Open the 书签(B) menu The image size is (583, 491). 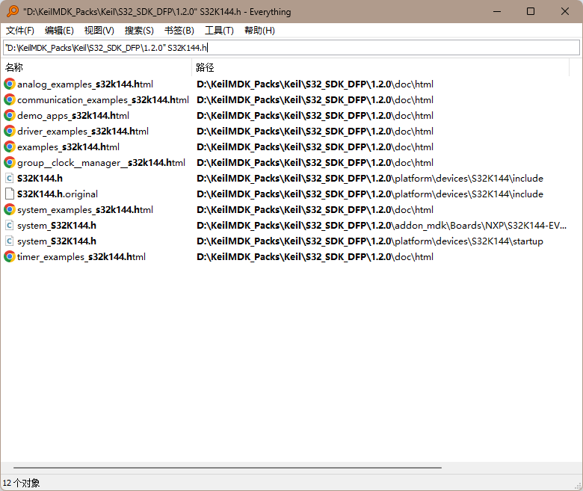click(179, 31)
